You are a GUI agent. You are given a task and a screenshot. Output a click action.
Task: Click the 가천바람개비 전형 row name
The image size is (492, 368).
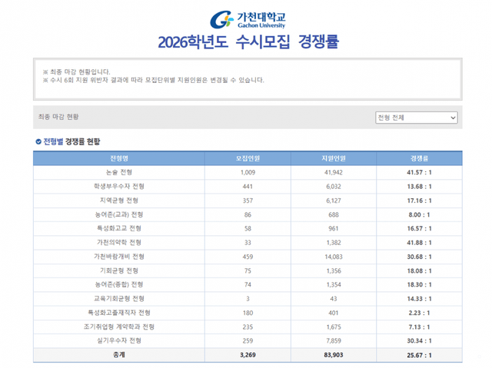(x=118, y=256)
